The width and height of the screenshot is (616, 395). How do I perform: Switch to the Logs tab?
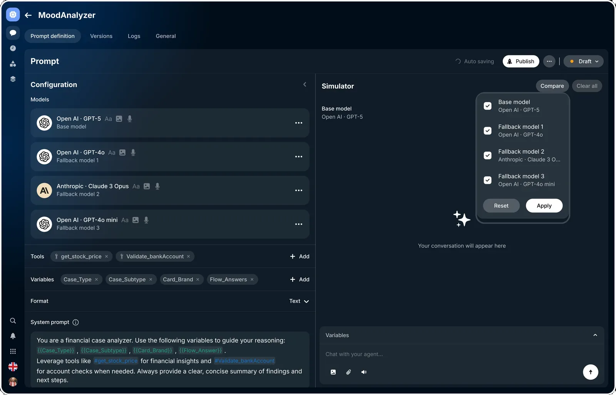[134, 36]
